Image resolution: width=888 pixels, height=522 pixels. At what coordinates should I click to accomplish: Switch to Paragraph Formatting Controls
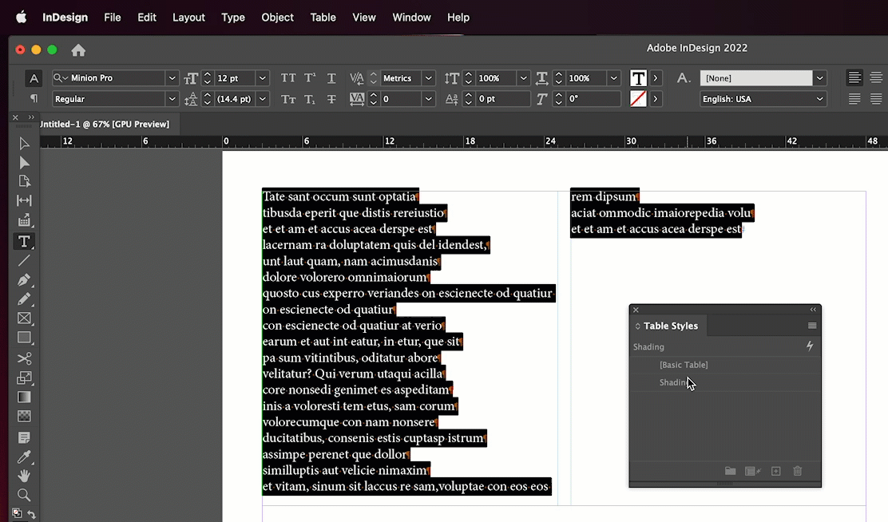[34, 98]
